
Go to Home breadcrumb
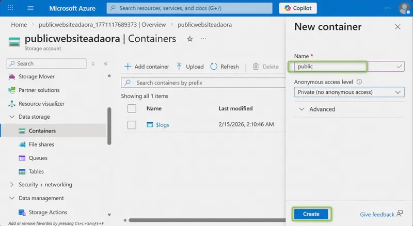coord(19,25)
